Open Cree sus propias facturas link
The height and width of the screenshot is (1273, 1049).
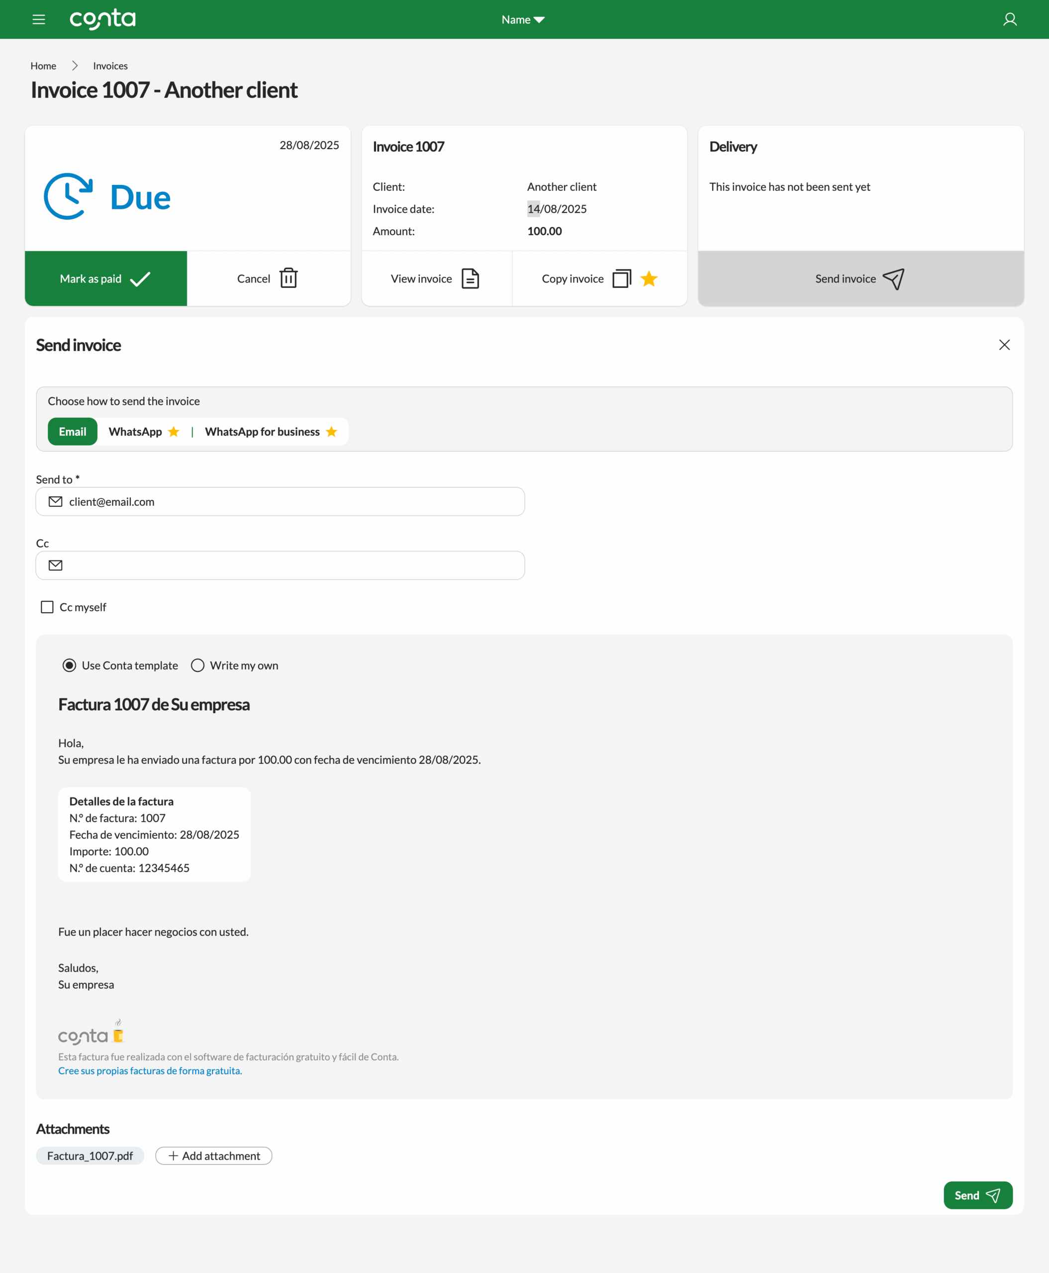click(x=150, y=1071)
